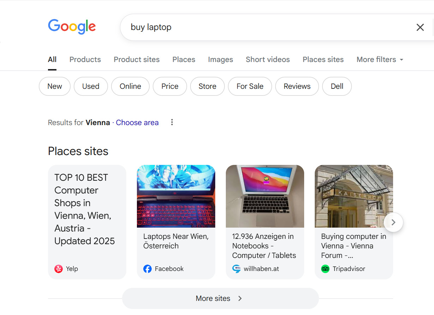Open the Kaiserhof hotel entrance thumbnail
This screenshot has width=434, height=315.
[x=354, y=196]
